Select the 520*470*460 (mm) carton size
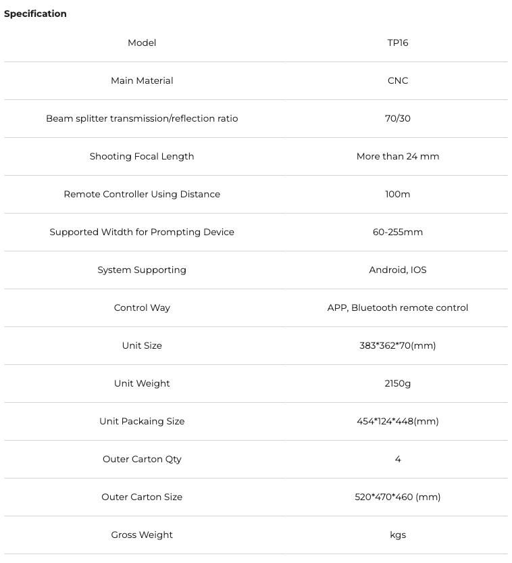This screenshot has height=563, width=512. tap(398, 497)
